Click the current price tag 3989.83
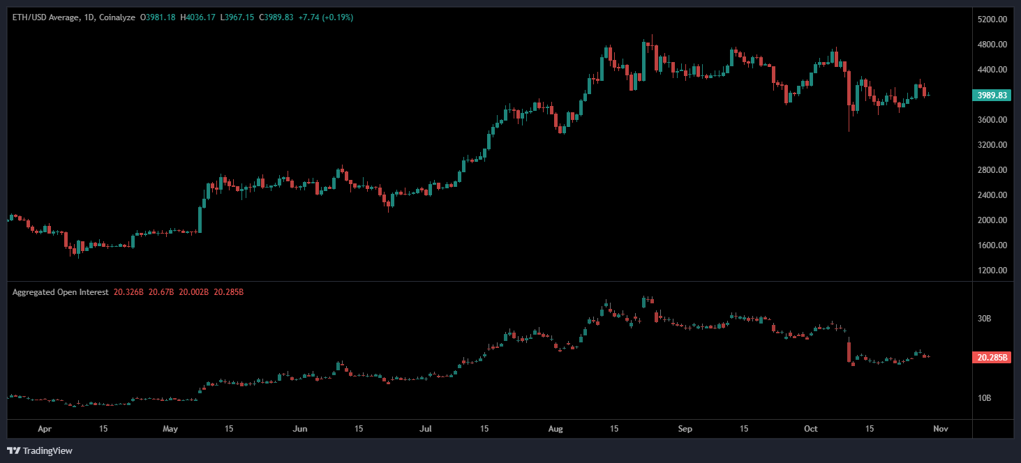1021x463 pixels. click(x=990, y=95)
